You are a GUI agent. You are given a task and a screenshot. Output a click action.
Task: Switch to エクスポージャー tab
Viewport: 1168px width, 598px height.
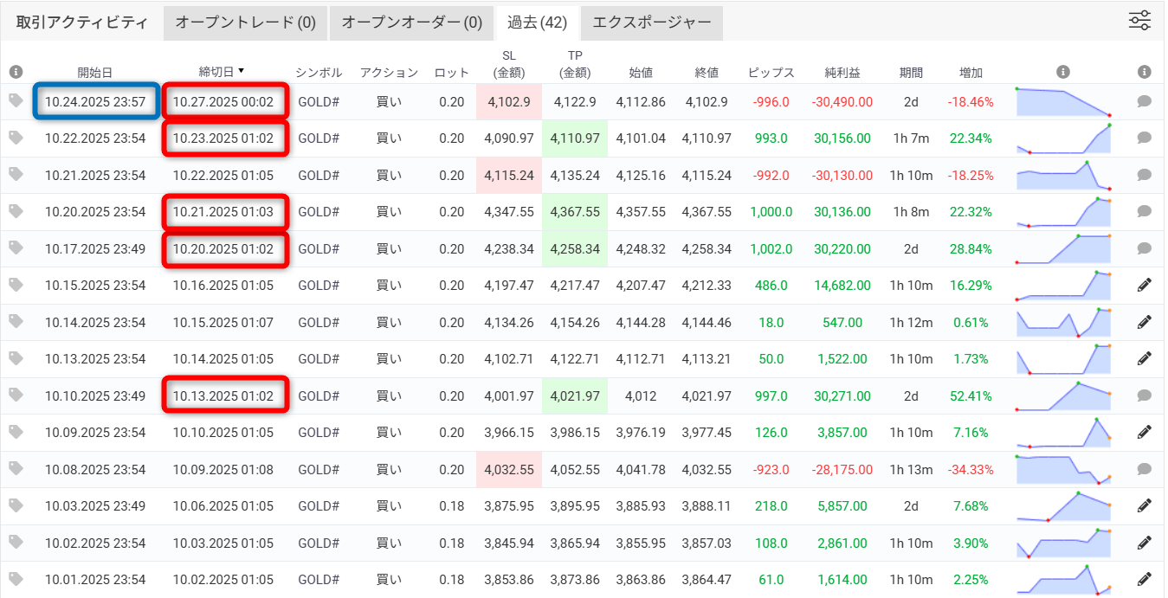[x=651, y=23]
